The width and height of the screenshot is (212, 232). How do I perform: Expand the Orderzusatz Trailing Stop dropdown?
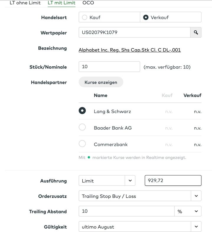pos(196,196)
